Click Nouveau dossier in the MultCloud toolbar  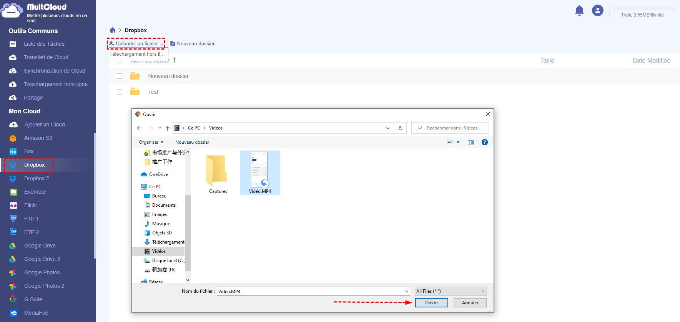tap(192, 44)
